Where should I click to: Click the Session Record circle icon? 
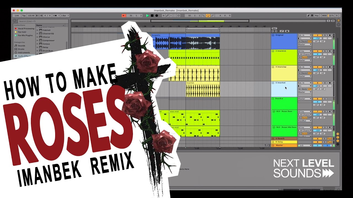[178, 16]
